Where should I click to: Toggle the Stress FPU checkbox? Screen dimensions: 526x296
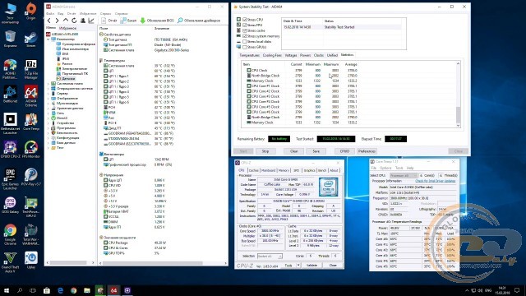(245, 25)
